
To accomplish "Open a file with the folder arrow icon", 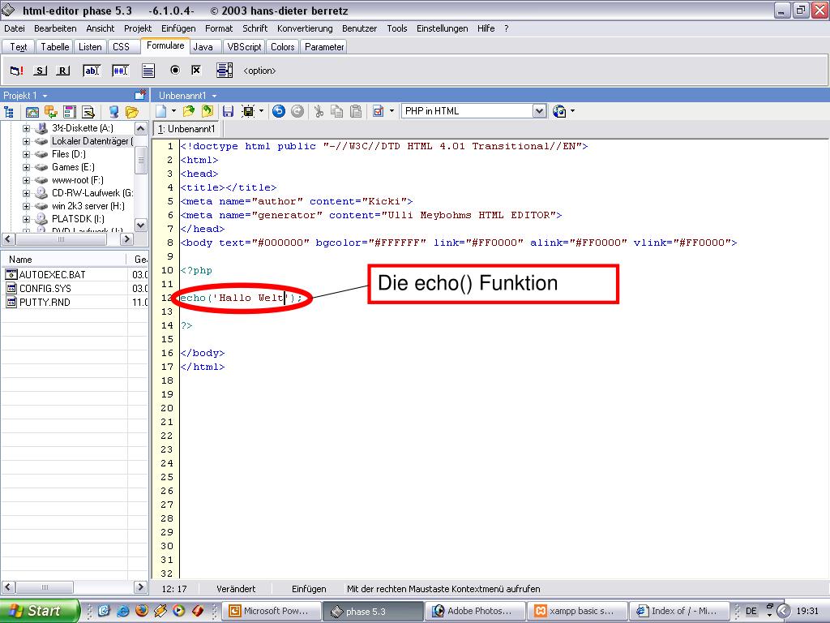I will pyautogui.click(x=188, y=110).
